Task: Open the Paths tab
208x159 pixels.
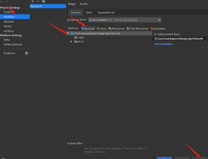Action: 89,12
